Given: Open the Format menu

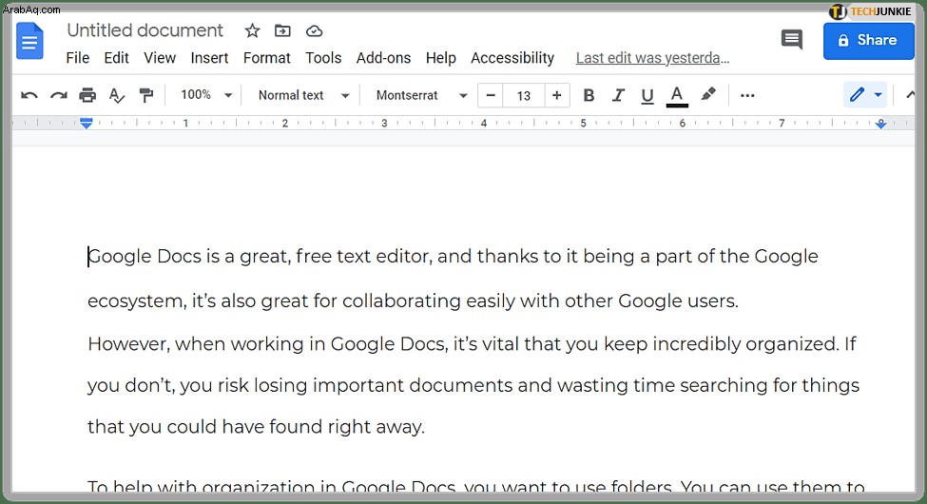Looking at the screenshot, I should click(x=267, y=58).
